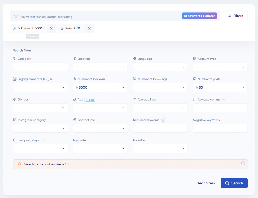Click the Instagram category icon
The image size is (258, 198).
[14, 120]
